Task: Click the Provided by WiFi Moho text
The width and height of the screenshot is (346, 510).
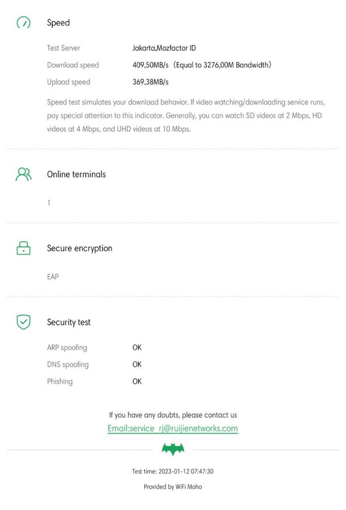Action: click(173, 487)
